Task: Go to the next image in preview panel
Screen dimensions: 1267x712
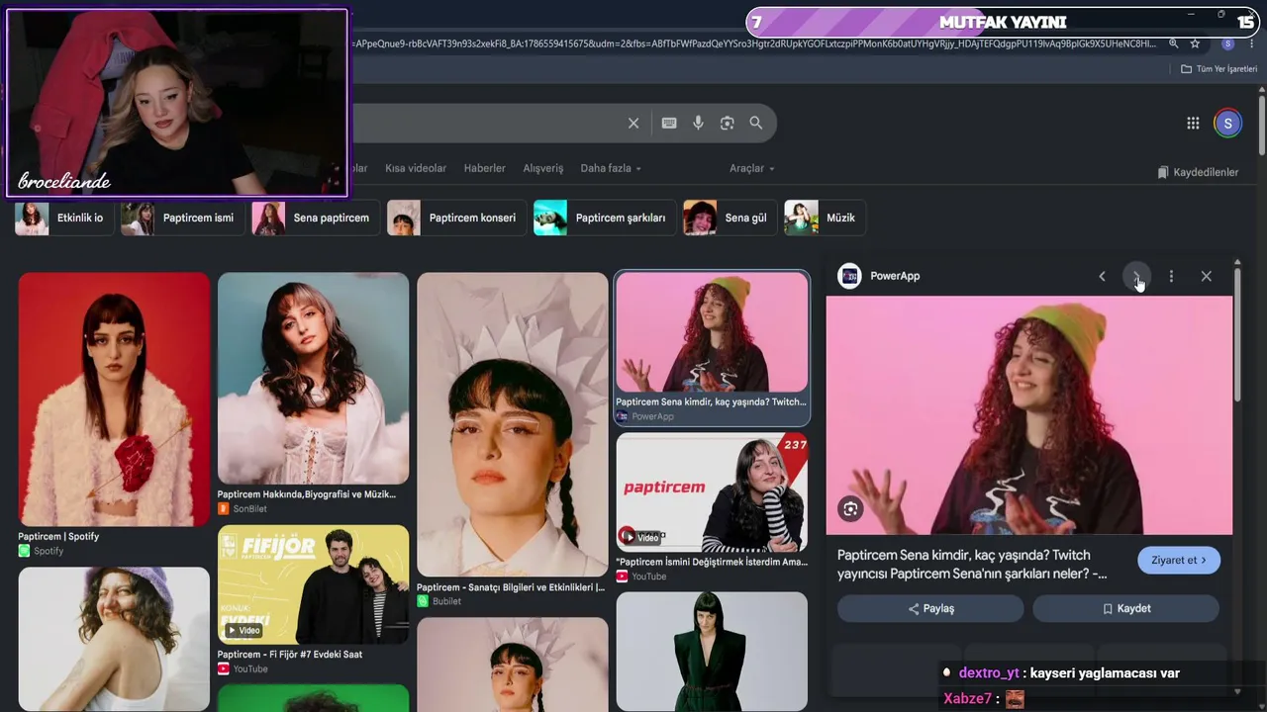Action: pyautogui.click(x=1136, y=276)
